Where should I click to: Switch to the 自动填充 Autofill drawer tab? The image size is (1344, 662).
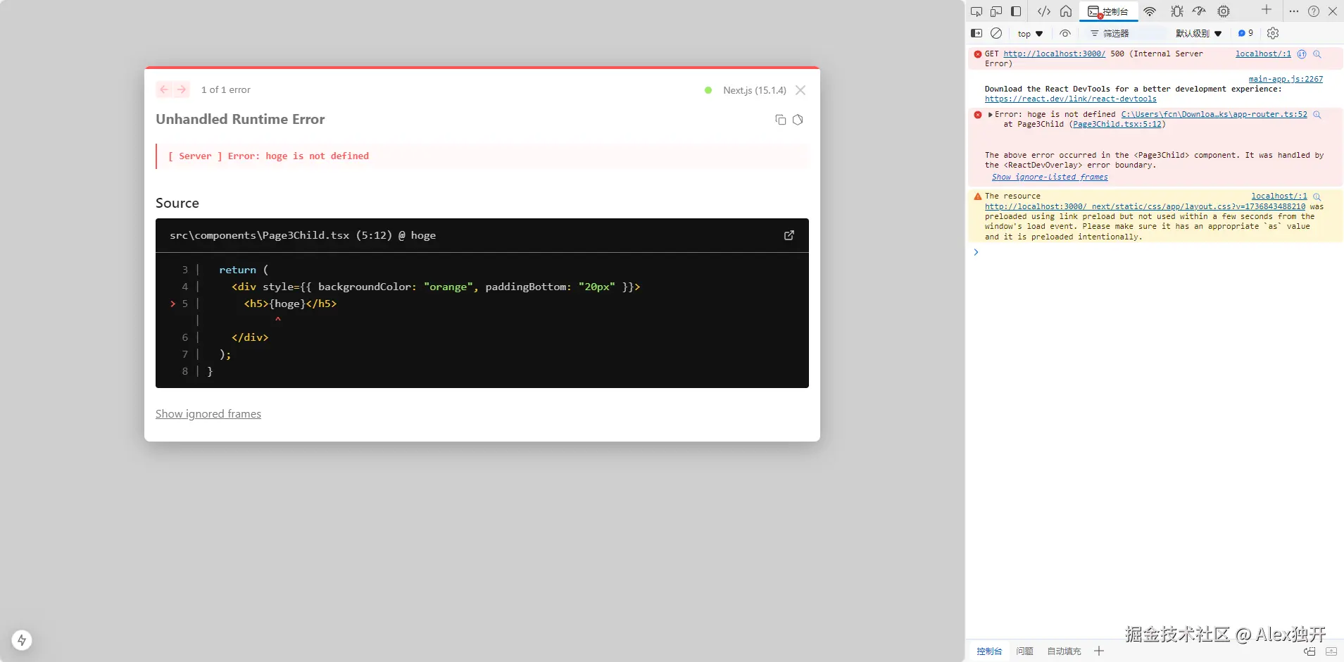pos(1064,651)
